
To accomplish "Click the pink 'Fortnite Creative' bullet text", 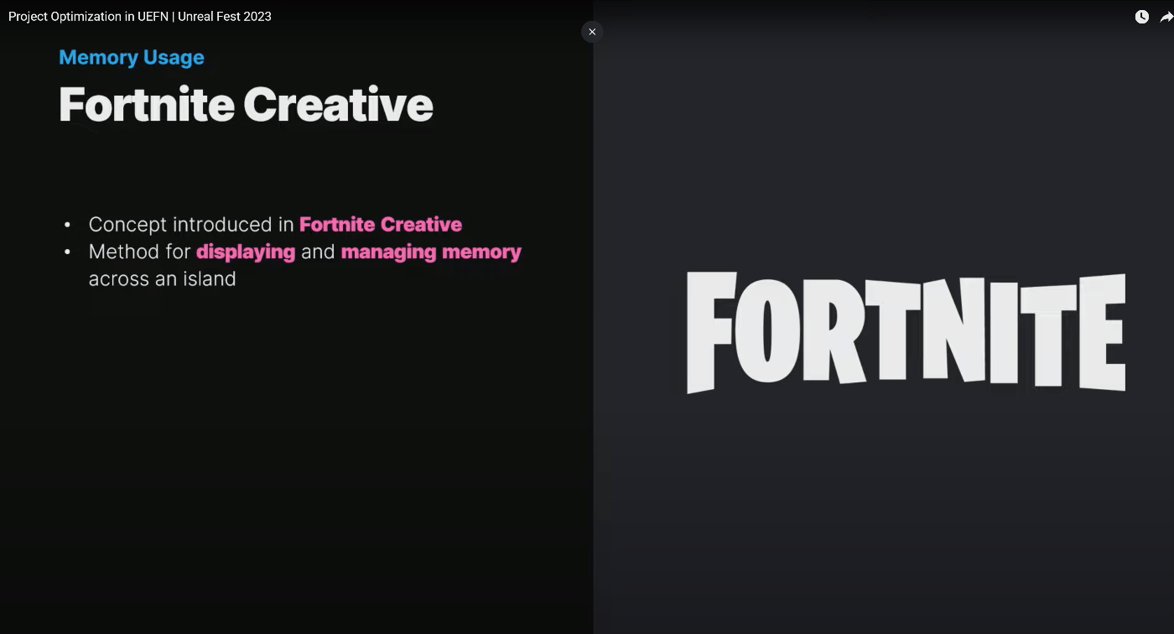I will (381, 225).
